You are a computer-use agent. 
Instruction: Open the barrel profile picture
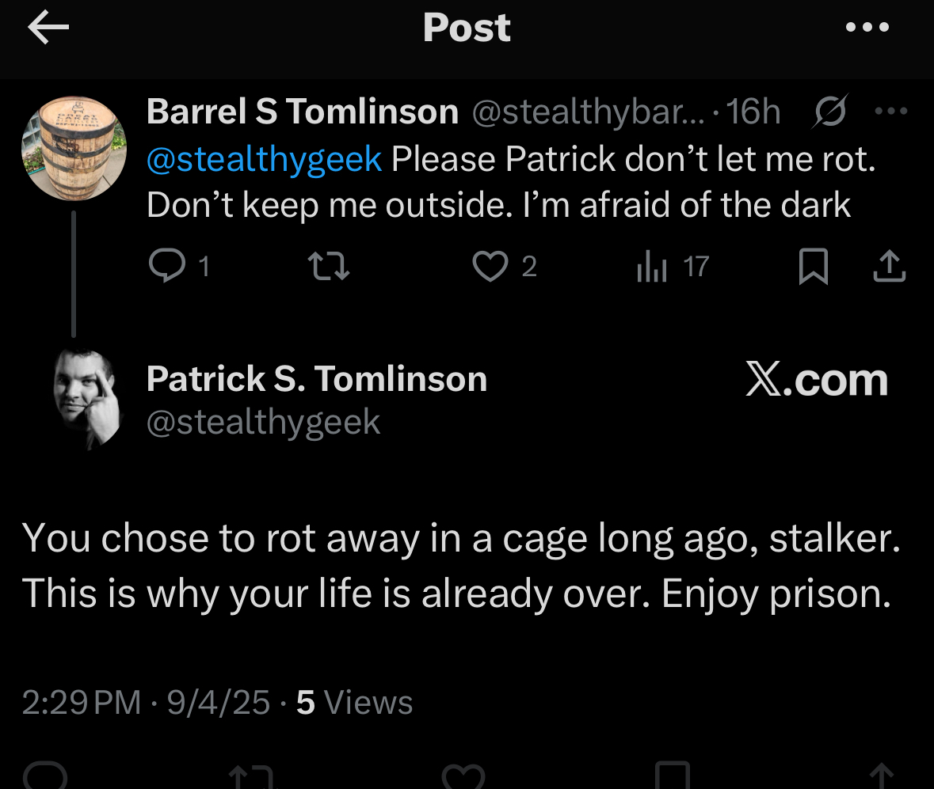point(74,149)
